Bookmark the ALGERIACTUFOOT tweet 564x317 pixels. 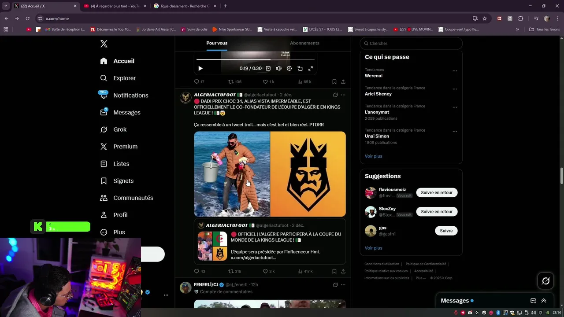pos(334,271)
